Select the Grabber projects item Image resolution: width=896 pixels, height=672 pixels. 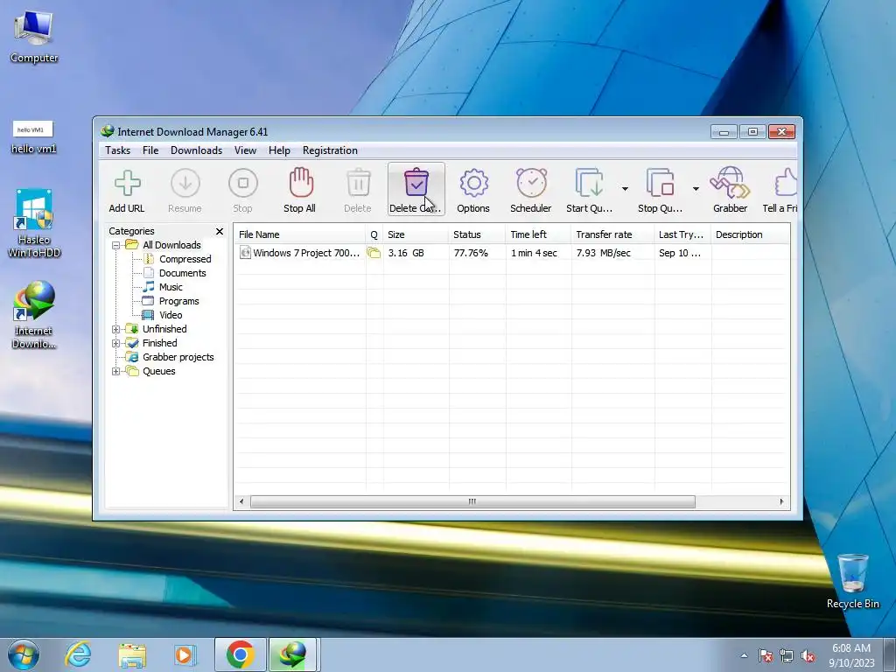point(178,357)
